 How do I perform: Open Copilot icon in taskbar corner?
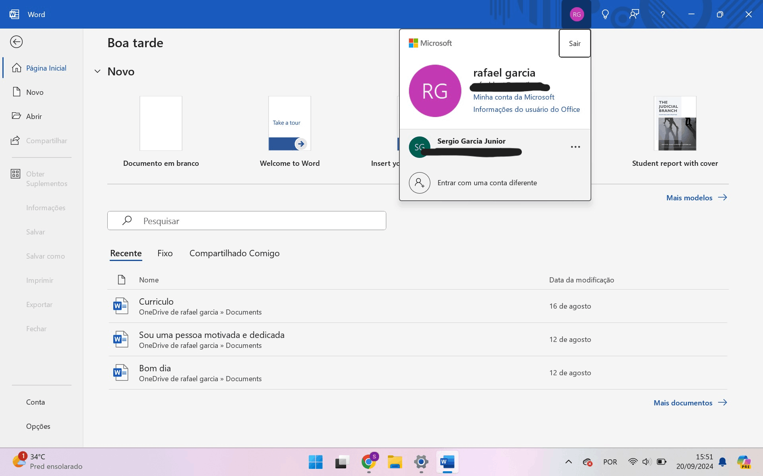[x=744, y=462]
